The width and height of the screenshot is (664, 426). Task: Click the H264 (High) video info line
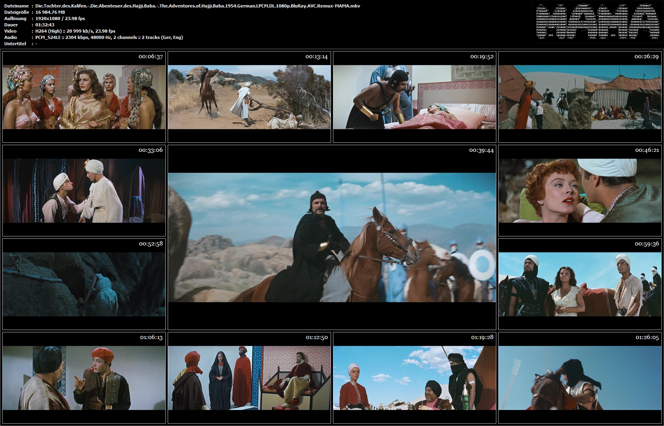[x=75, y=31]
